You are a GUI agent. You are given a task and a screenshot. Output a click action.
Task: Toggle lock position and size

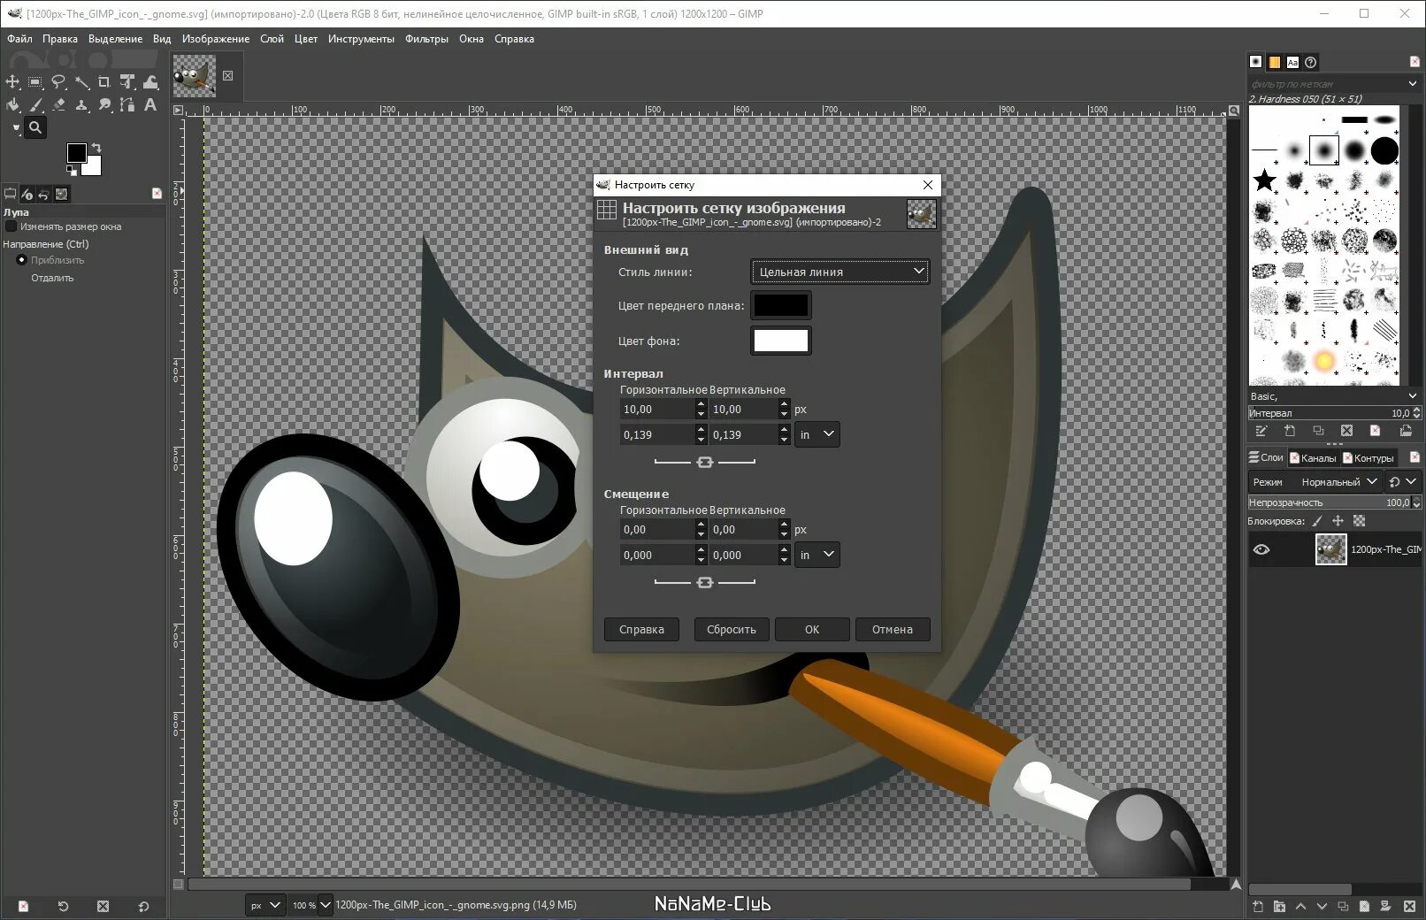pos(1338,521)
